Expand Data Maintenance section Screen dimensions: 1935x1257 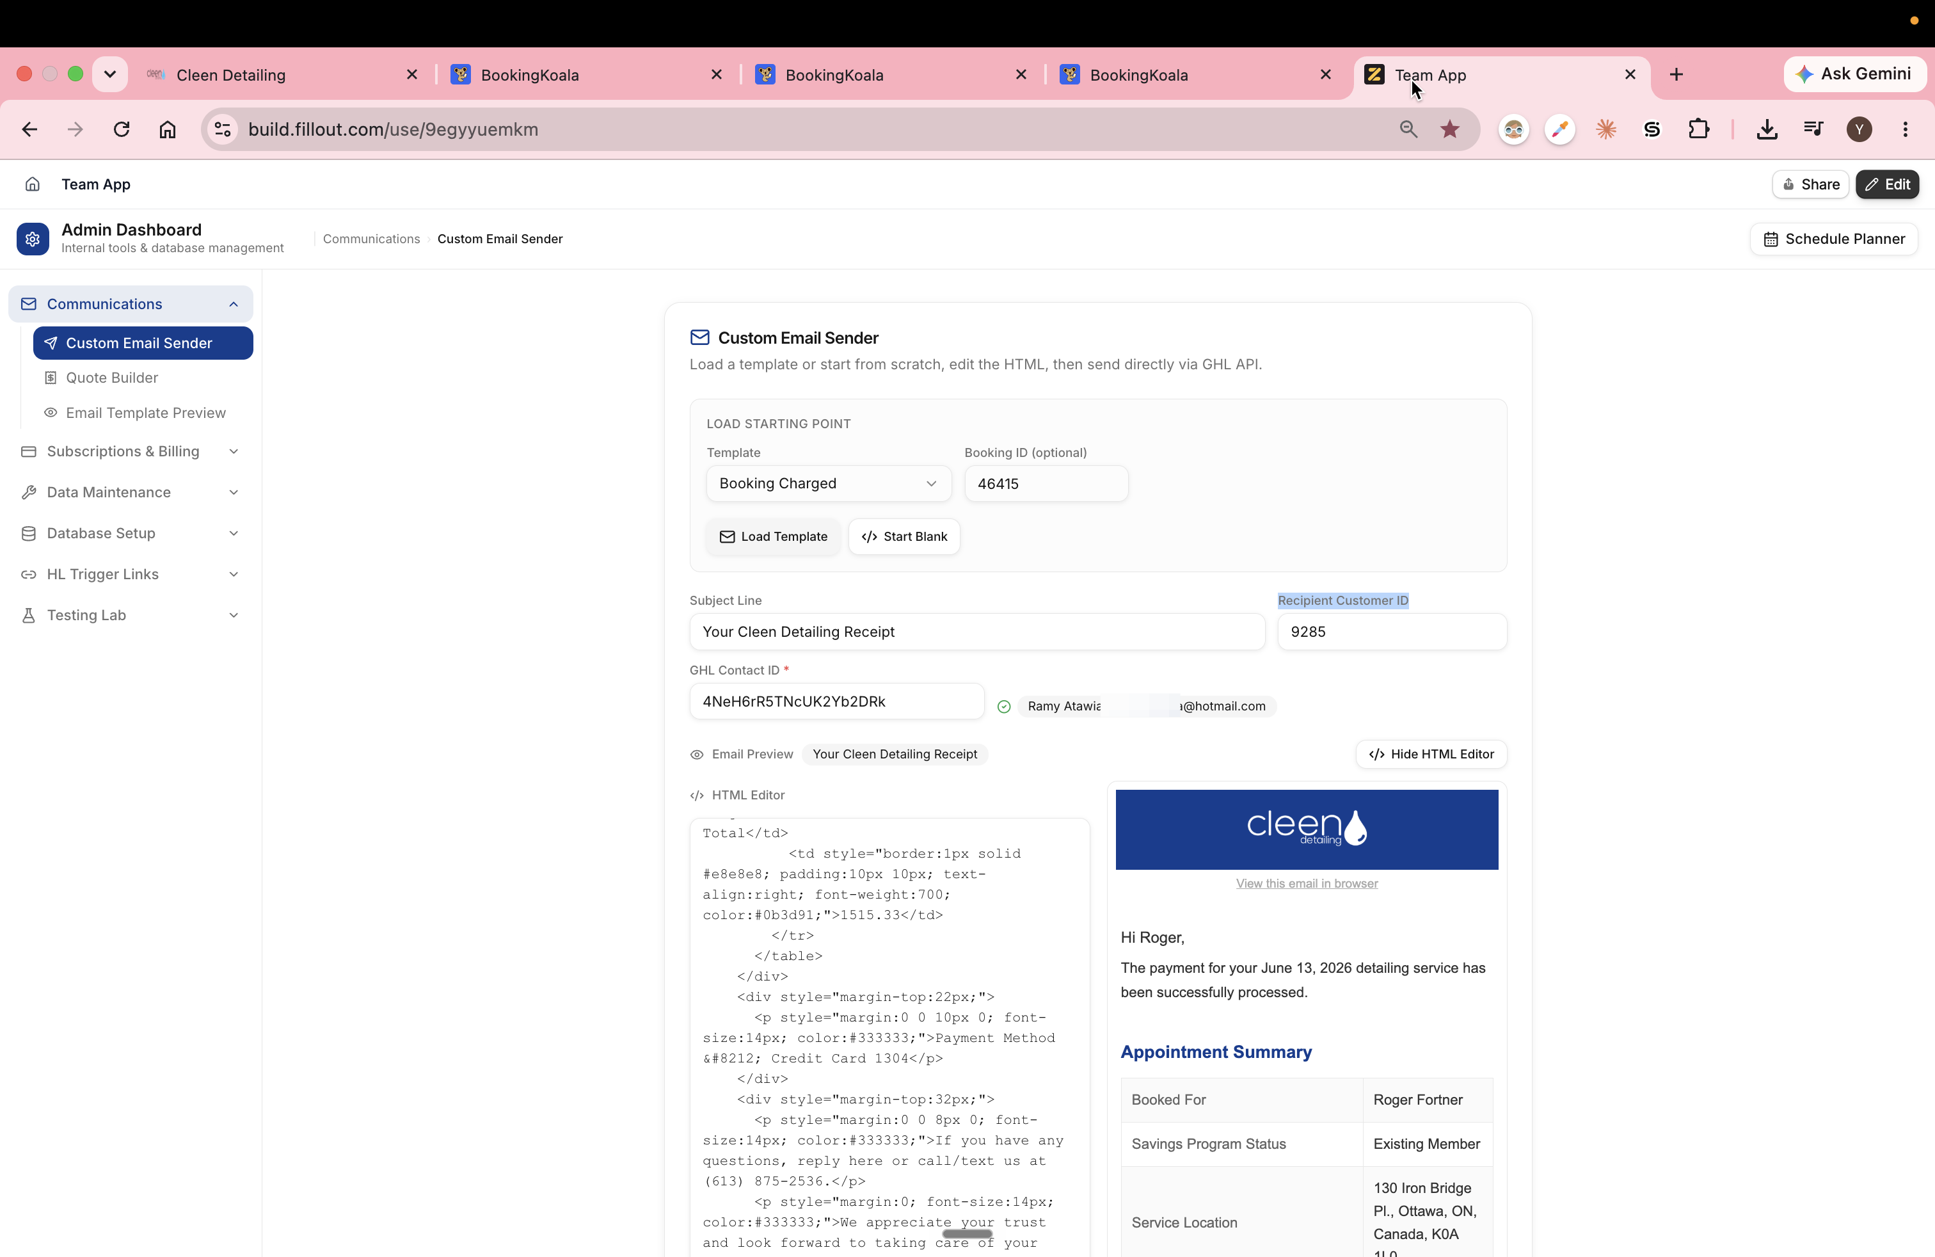131,493
